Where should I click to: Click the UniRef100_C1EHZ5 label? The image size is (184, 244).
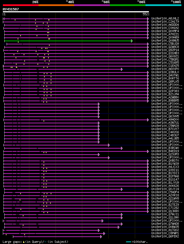(x=165, y=66)
